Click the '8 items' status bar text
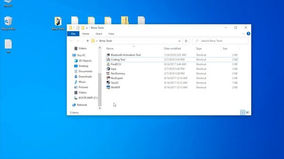This screenshot has height=159, width=284. tap(74, 113)
